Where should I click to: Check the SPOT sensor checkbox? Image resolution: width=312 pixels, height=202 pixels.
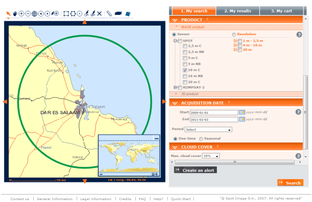(180, 41)
